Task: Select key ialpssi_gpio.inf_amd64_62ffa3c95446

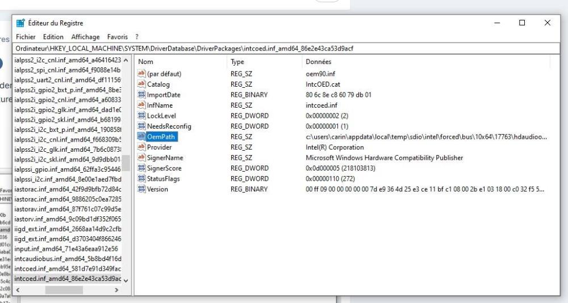Action: pyautogui.click(x=68, y=169)
